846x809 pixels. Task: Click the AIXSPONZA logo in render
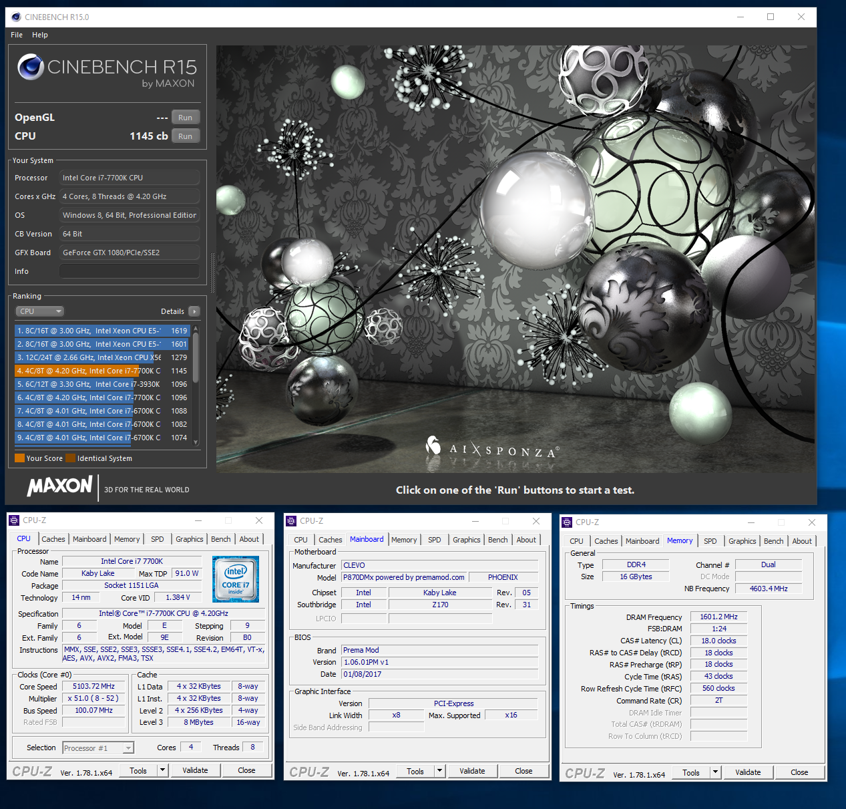click(x=493, y=447)
